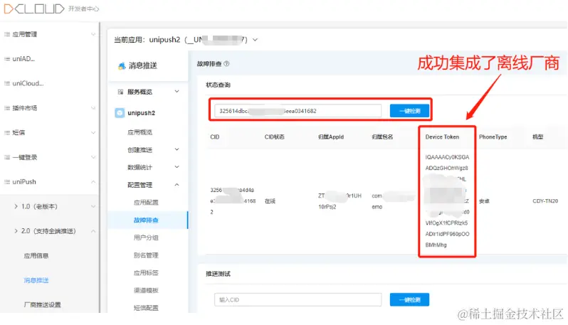Click the uniAD list icon
This screenshot has height=325, width=568.
7,59
